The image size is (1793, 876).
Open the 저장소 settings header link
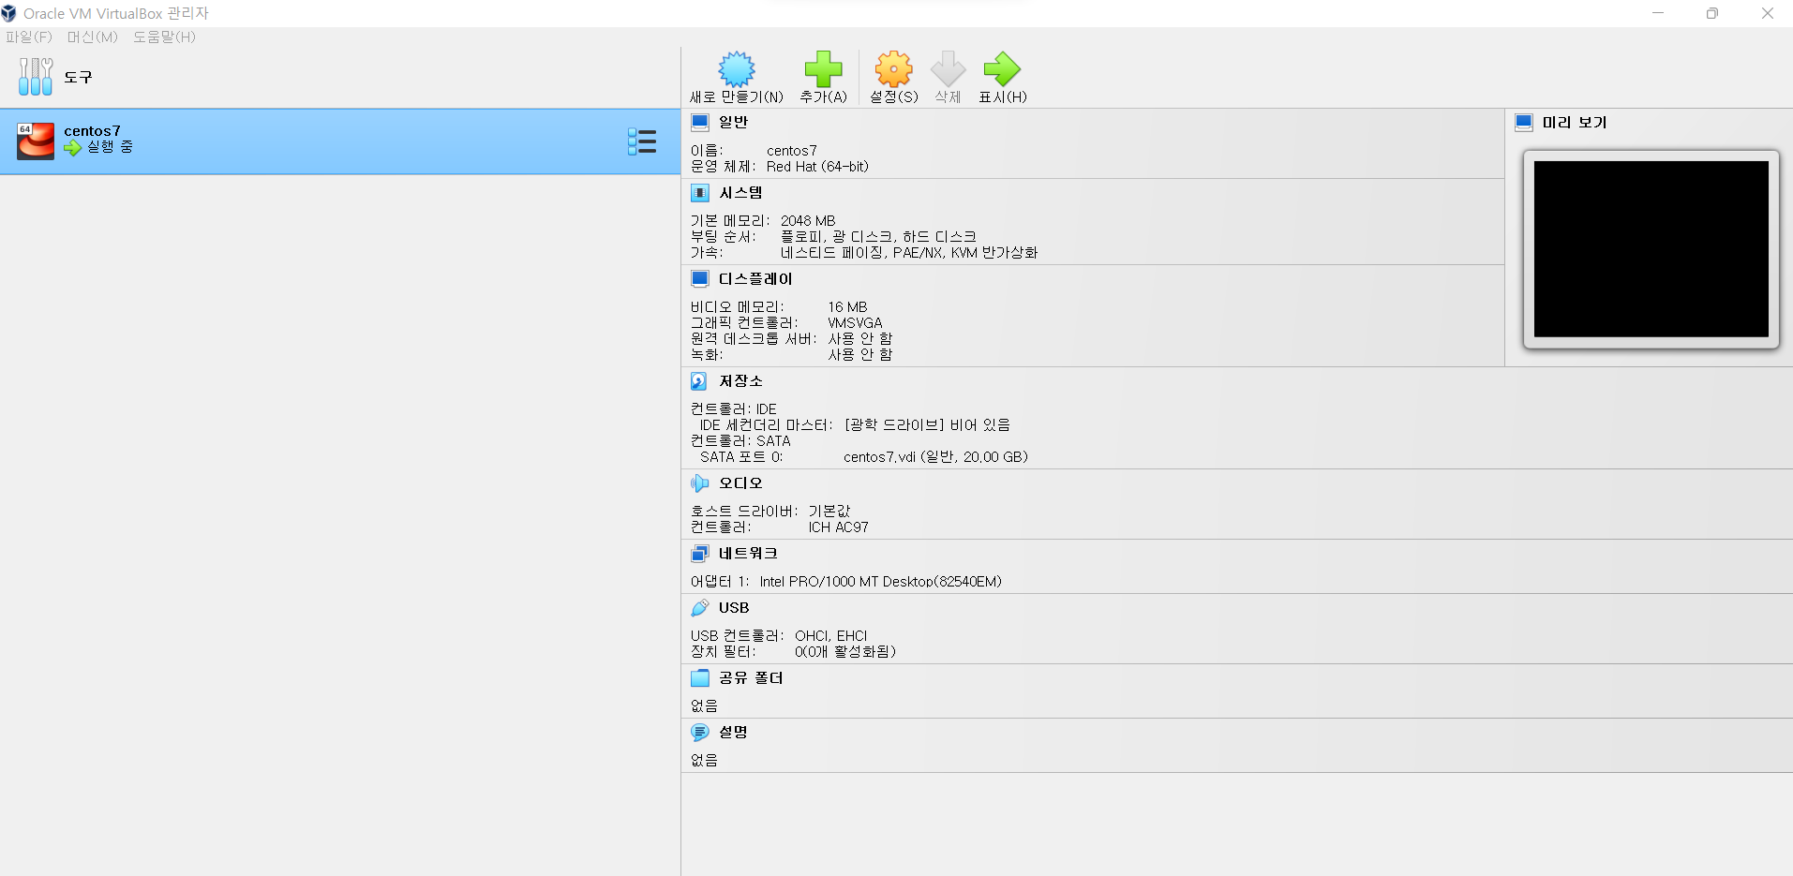tap(740, 380)
